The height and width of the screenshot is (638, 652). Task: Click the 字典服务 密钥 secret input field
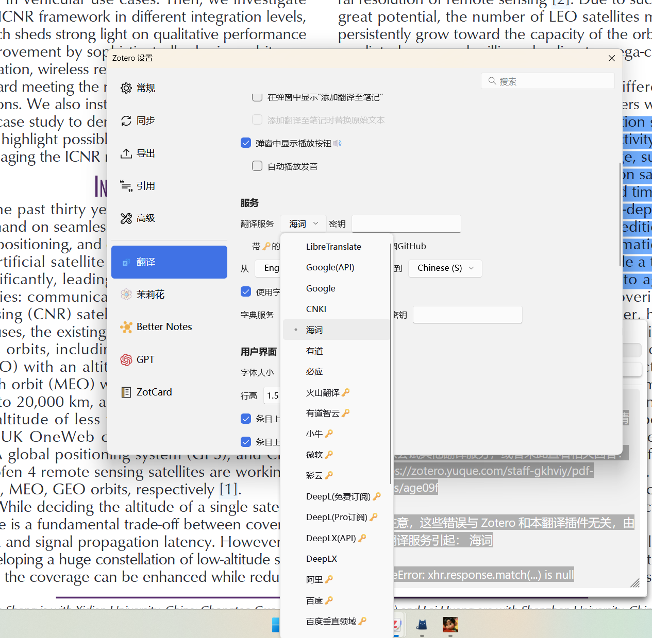point(467,315)
